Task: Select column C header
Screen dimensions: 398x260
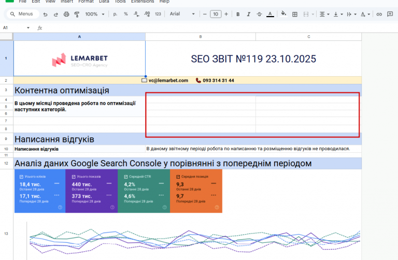Action: [309, 37]
